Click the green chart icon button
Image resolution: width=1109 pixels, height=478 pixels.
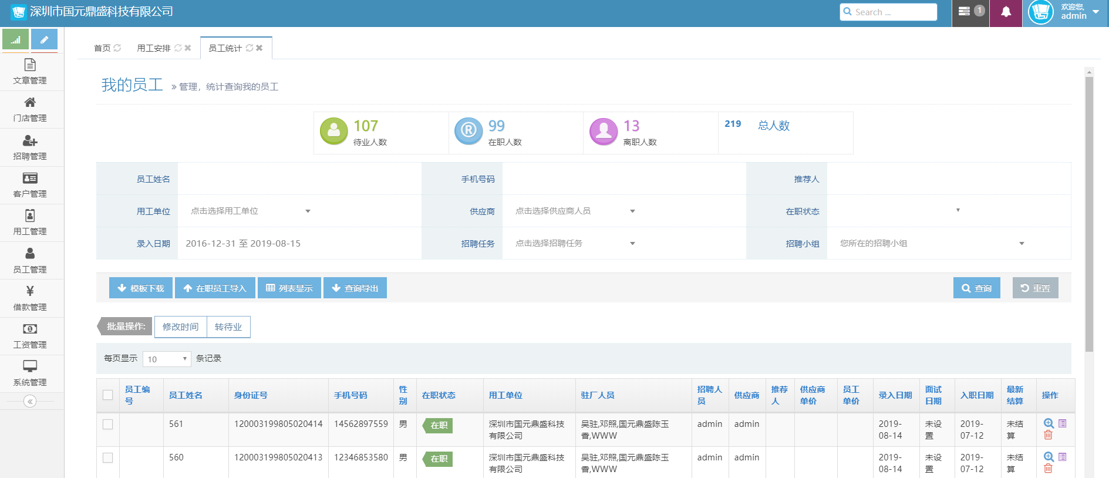point(15,39)
